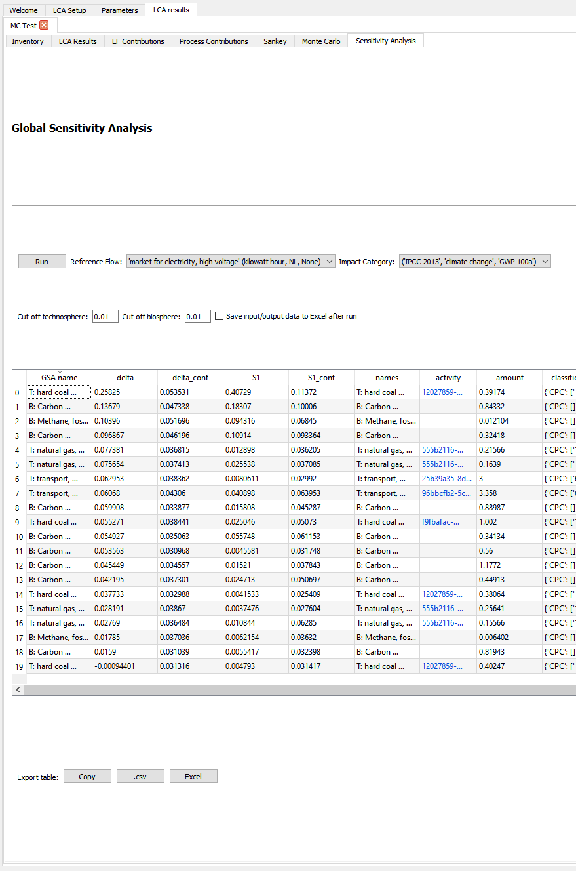Enable Save input/output data to Excel

point(219,315)
